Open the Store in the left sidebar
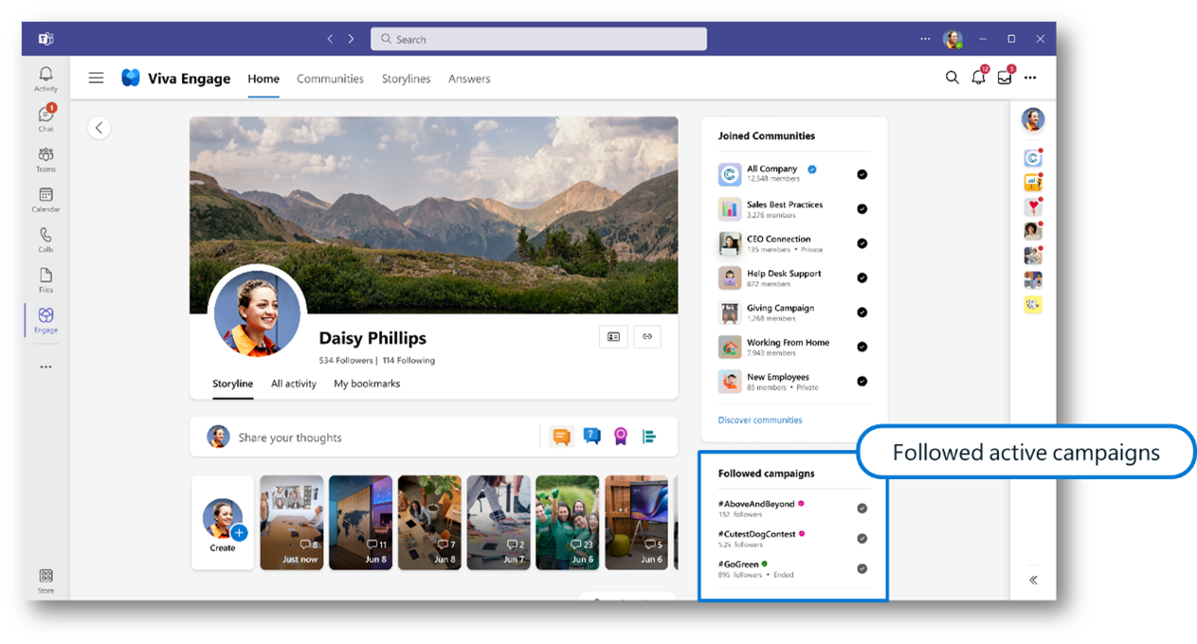Screen dimensions: 1197x644 point(45,580)
